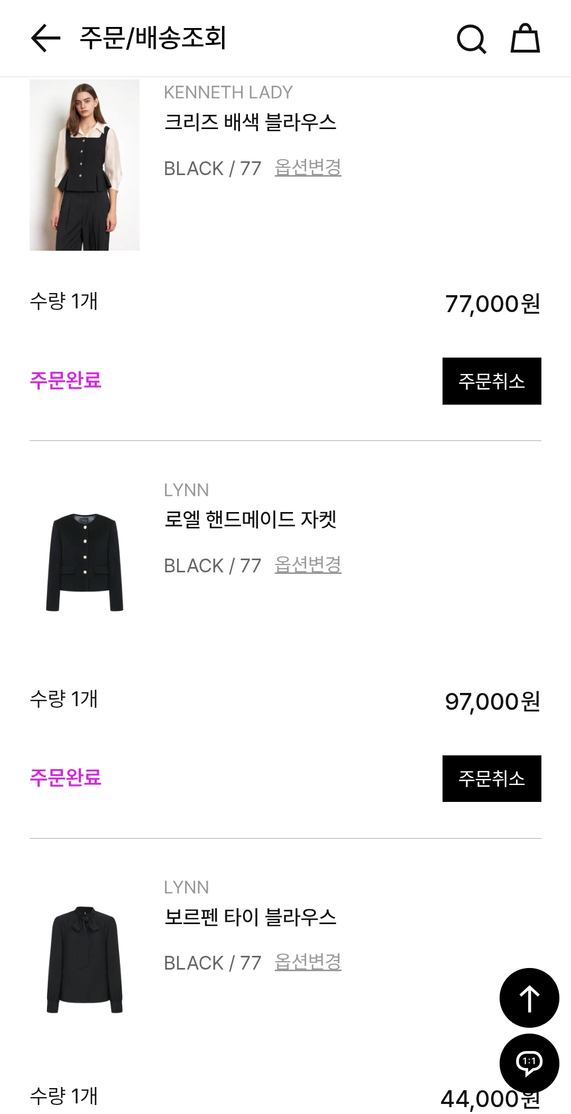Change option for 크리즈 배색 블라우스
This screenshot has width=571, height=1114.
(308, 168)
